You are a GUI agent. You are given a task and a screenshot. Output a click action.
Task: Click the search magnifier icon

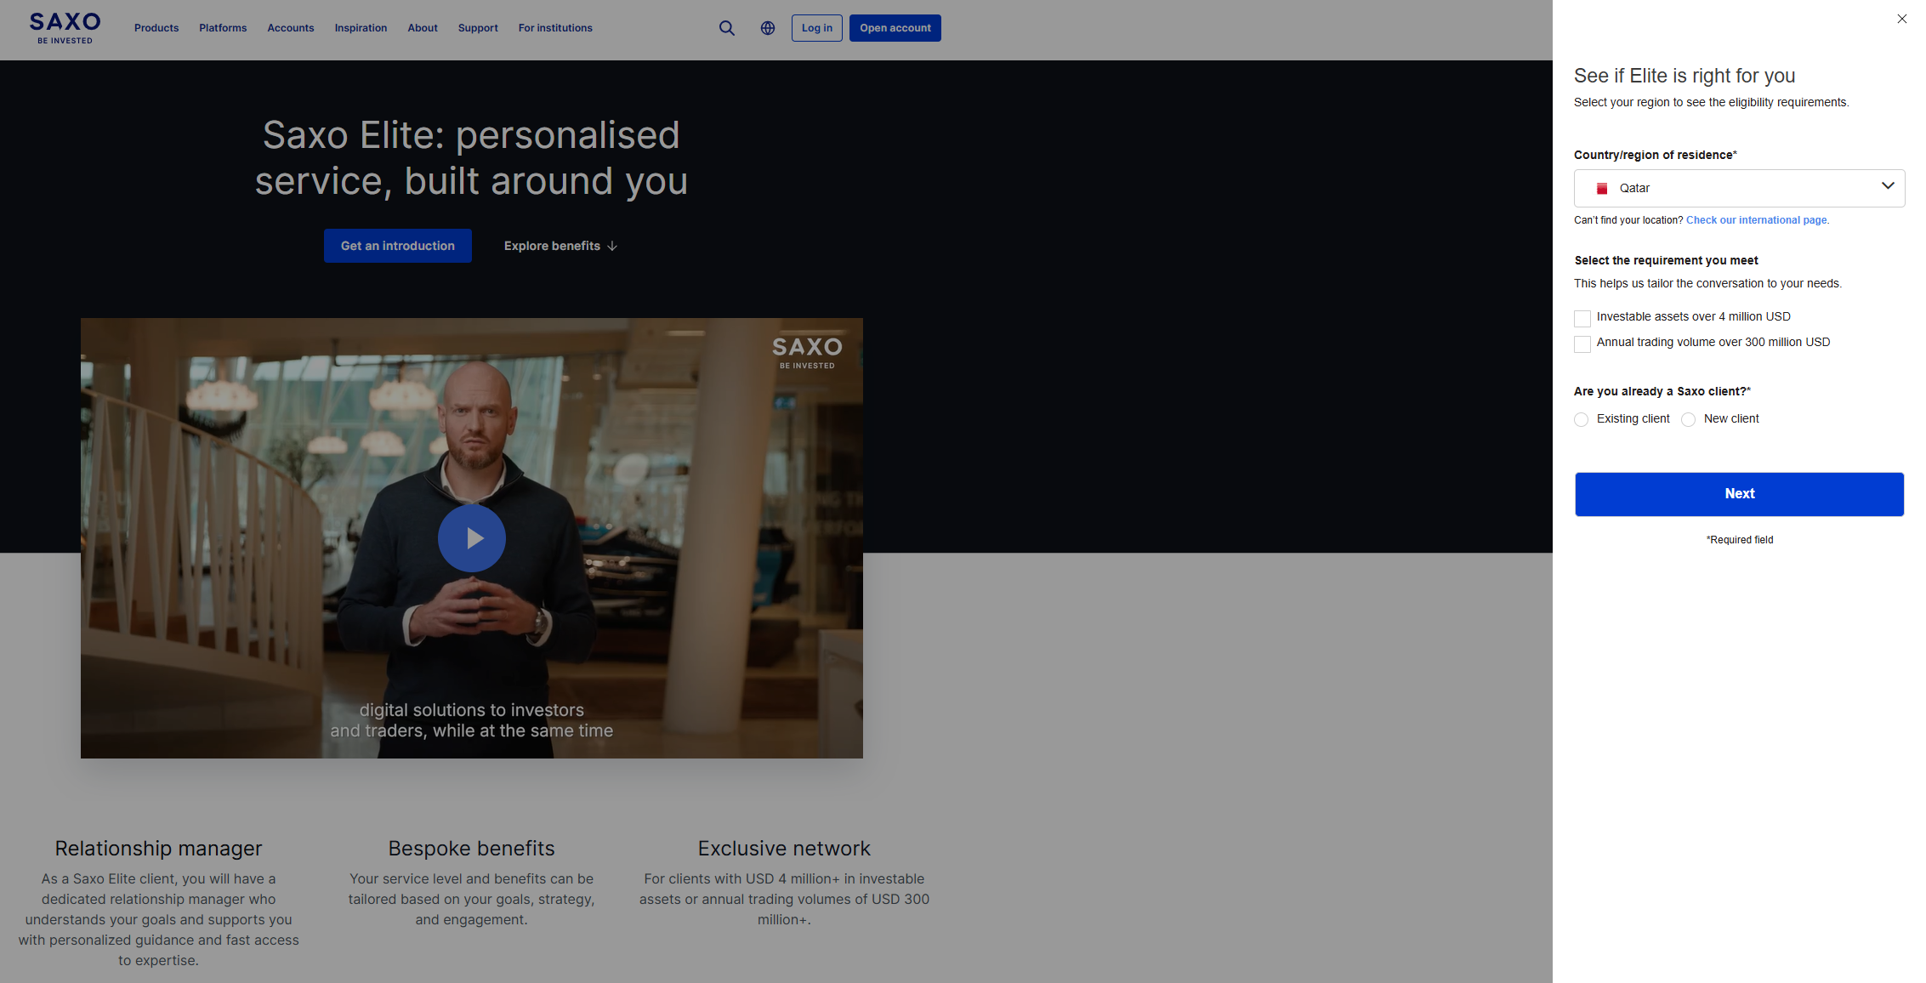(x=726, y=28)
